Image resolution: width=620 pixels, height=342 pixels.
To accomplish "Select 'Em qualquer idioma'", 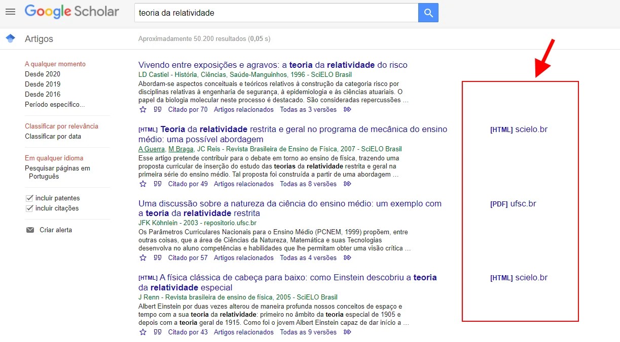I will [54, 158].
